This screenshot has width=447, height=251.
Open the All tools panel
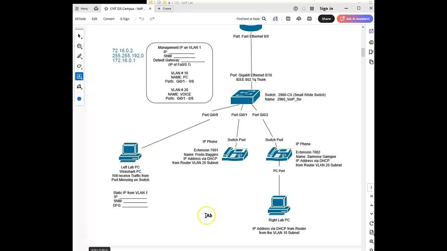point(80,19)
